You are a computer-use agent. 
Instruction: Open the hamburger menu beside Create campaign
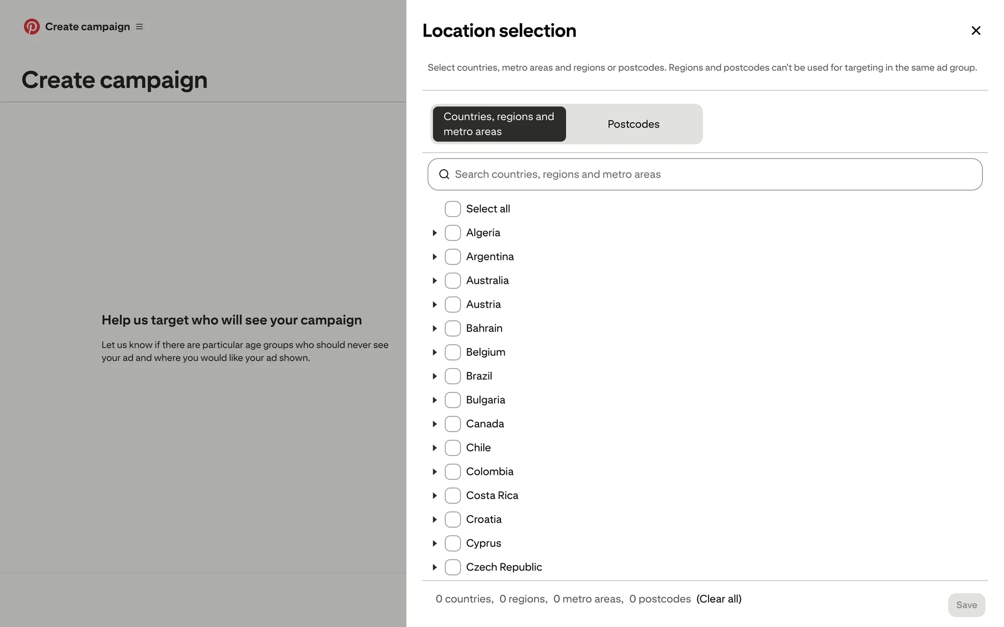pos(140,27)
